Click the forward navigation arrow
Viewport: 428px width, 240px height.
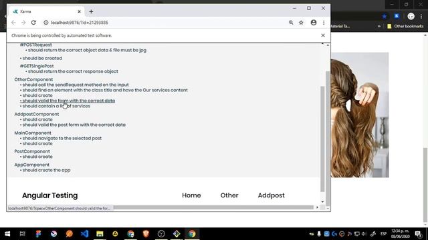pos(23,23)
